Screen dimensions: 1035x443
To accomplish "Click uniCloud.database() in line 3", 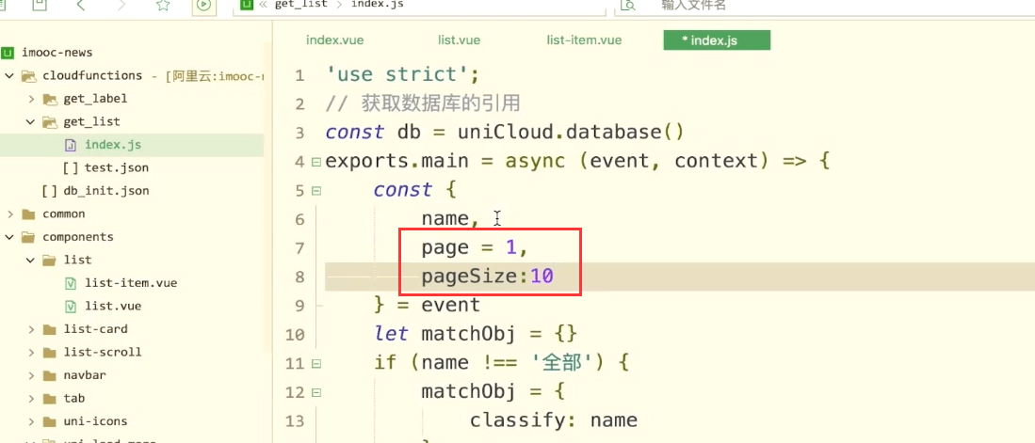I will tap(571, 133).
